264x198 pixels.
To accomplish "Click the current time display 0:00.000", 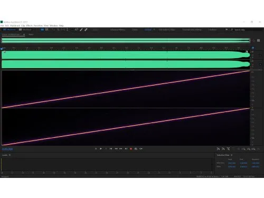I will pos(7,149).
